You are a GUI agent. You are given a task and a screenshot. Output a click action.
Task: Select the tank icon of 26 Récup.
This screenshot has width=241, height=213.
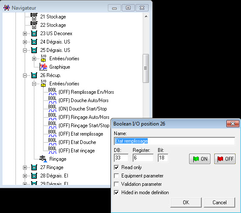tap(34, 75)
